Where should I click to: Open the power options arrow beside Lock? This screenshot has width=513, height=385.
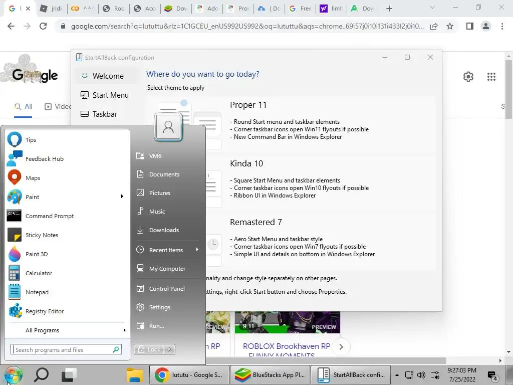click(169, 349)
